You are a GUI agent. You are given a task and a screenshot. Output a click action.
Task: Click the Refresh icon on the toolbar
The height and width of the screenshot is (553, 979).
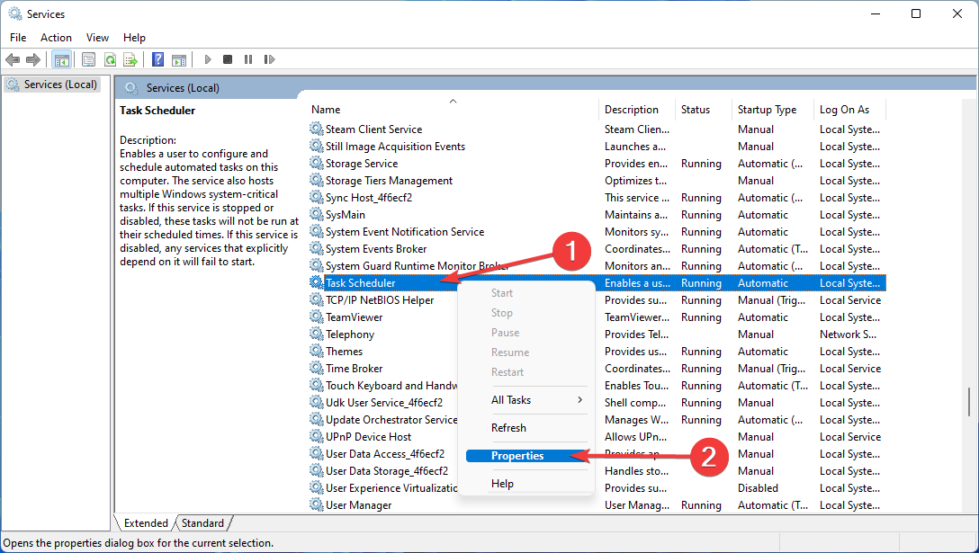click(x=109, y=59)
